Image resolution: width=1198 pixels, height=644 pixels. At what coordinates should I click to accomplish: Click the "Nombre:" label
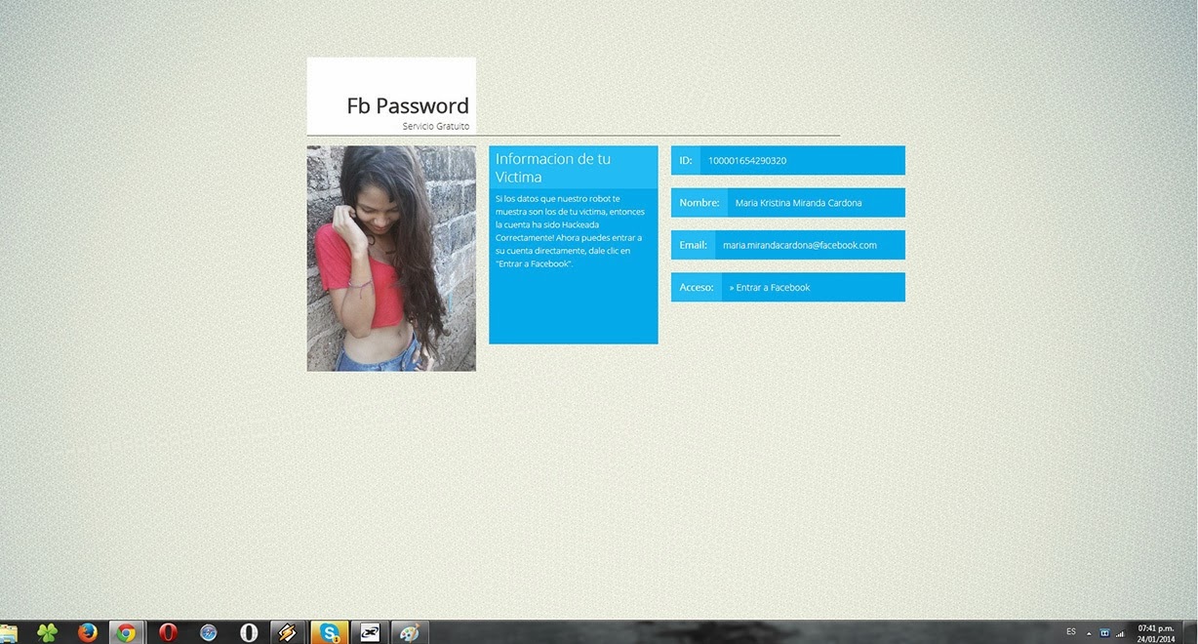699,203
